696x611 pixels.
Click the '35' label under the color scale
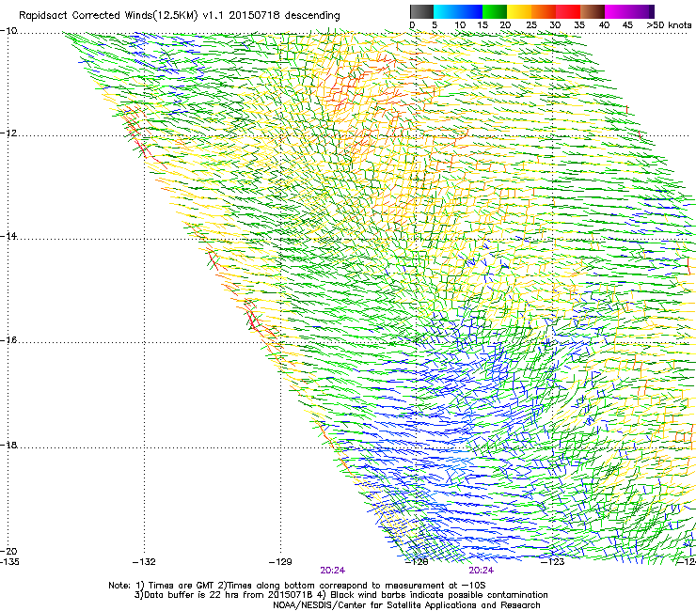point(579,25)
